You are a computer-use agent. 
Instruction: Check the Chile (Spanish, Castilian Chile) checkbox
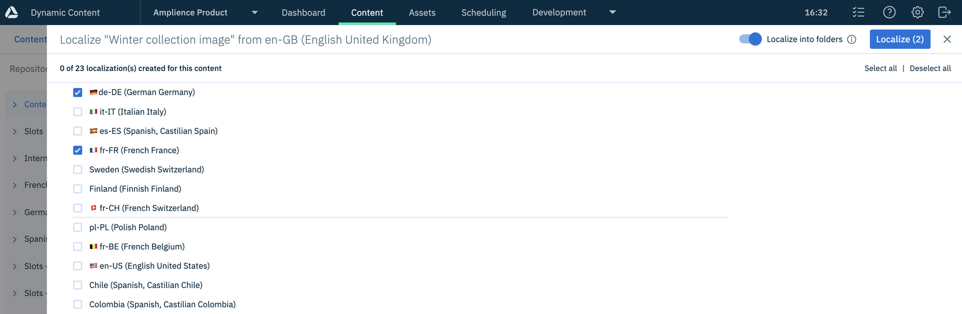click(x=78, y=285)
